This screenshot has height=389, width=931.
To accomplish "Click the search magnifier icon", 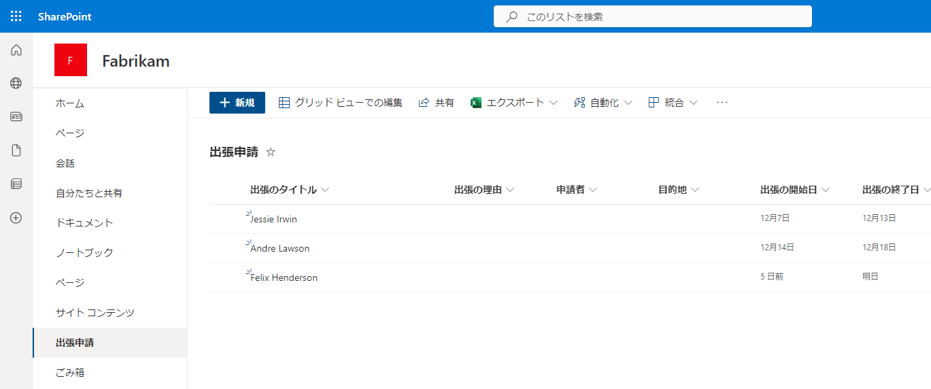I will [511, 16].
